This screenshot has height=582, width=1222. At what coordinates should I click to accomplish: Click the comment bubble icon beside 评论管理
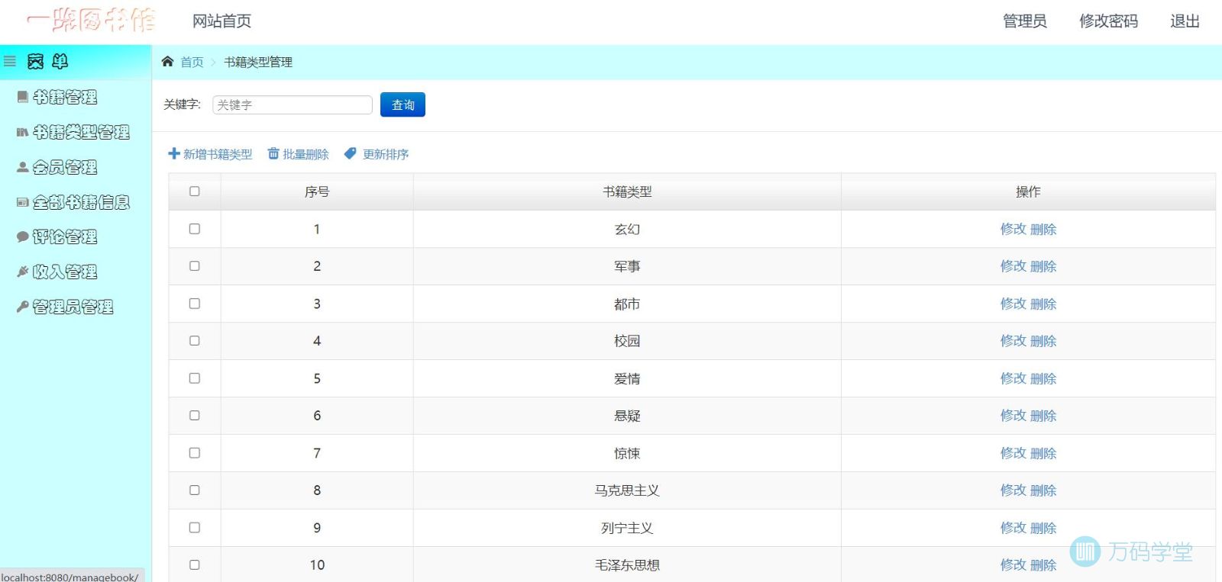pyautogui.click(x=23, y=237)
